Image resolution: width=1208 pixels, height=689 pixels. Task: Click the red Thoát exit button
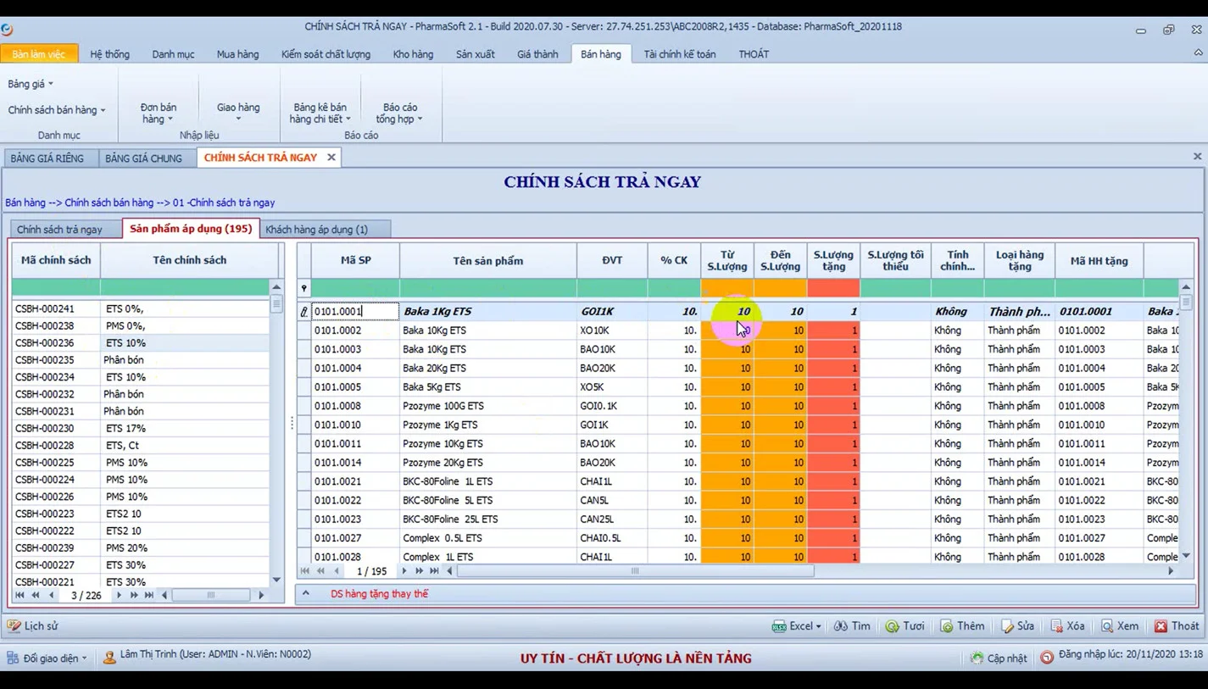coord(1177,626)
